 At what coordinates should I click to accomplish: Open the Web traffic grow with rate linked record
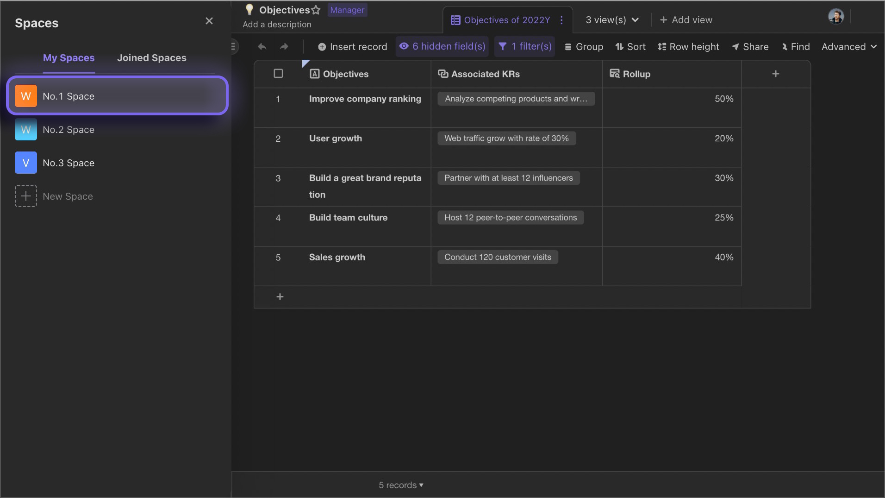pos(506,139)
